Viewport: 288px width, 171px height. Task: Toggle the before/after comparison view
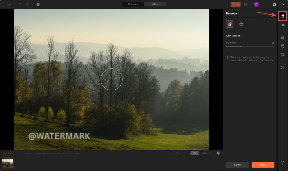[219, 153]
